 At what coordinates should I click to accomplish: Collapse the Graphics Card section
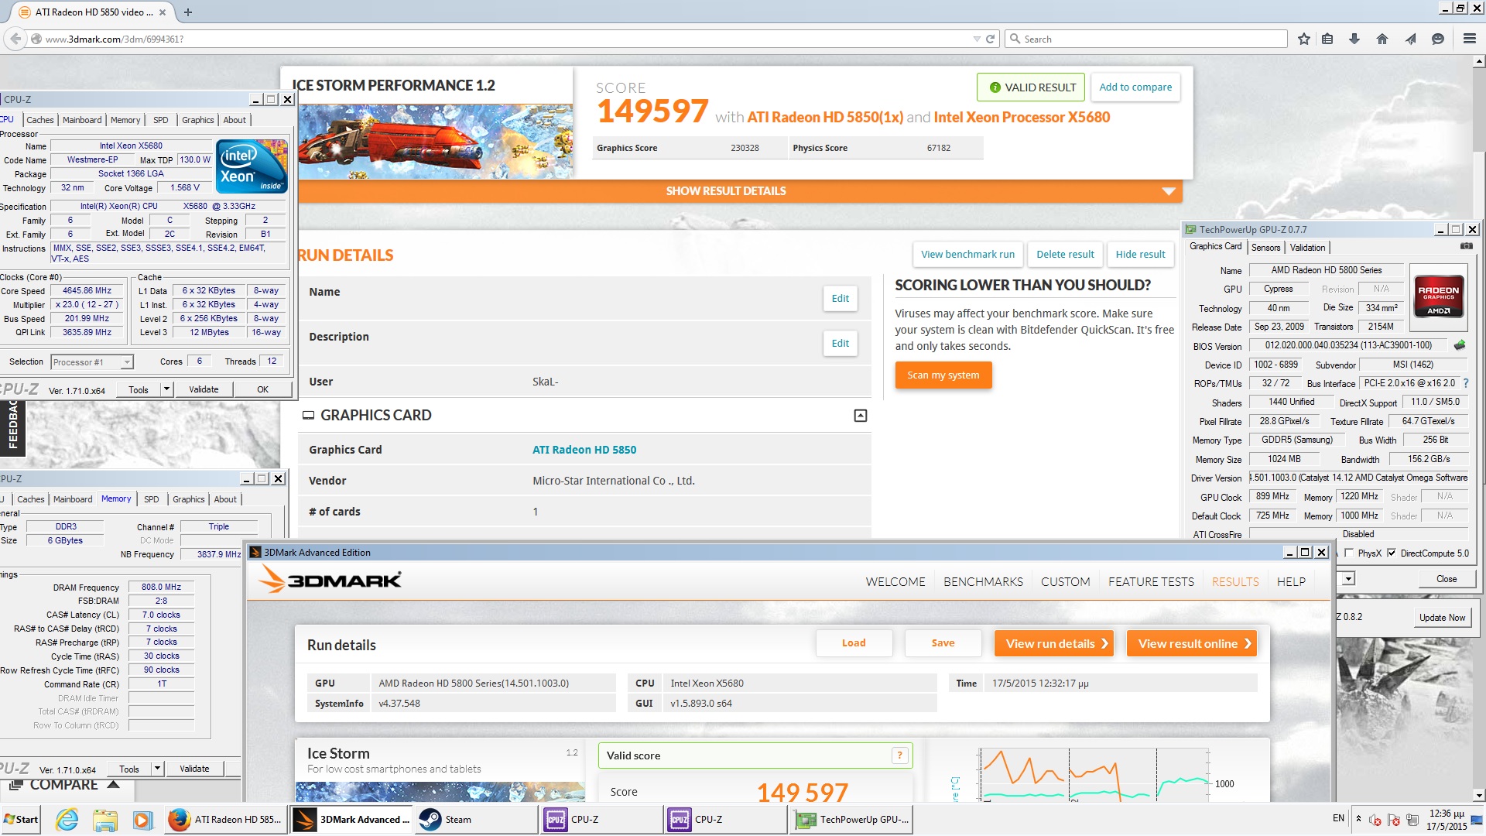860,416
